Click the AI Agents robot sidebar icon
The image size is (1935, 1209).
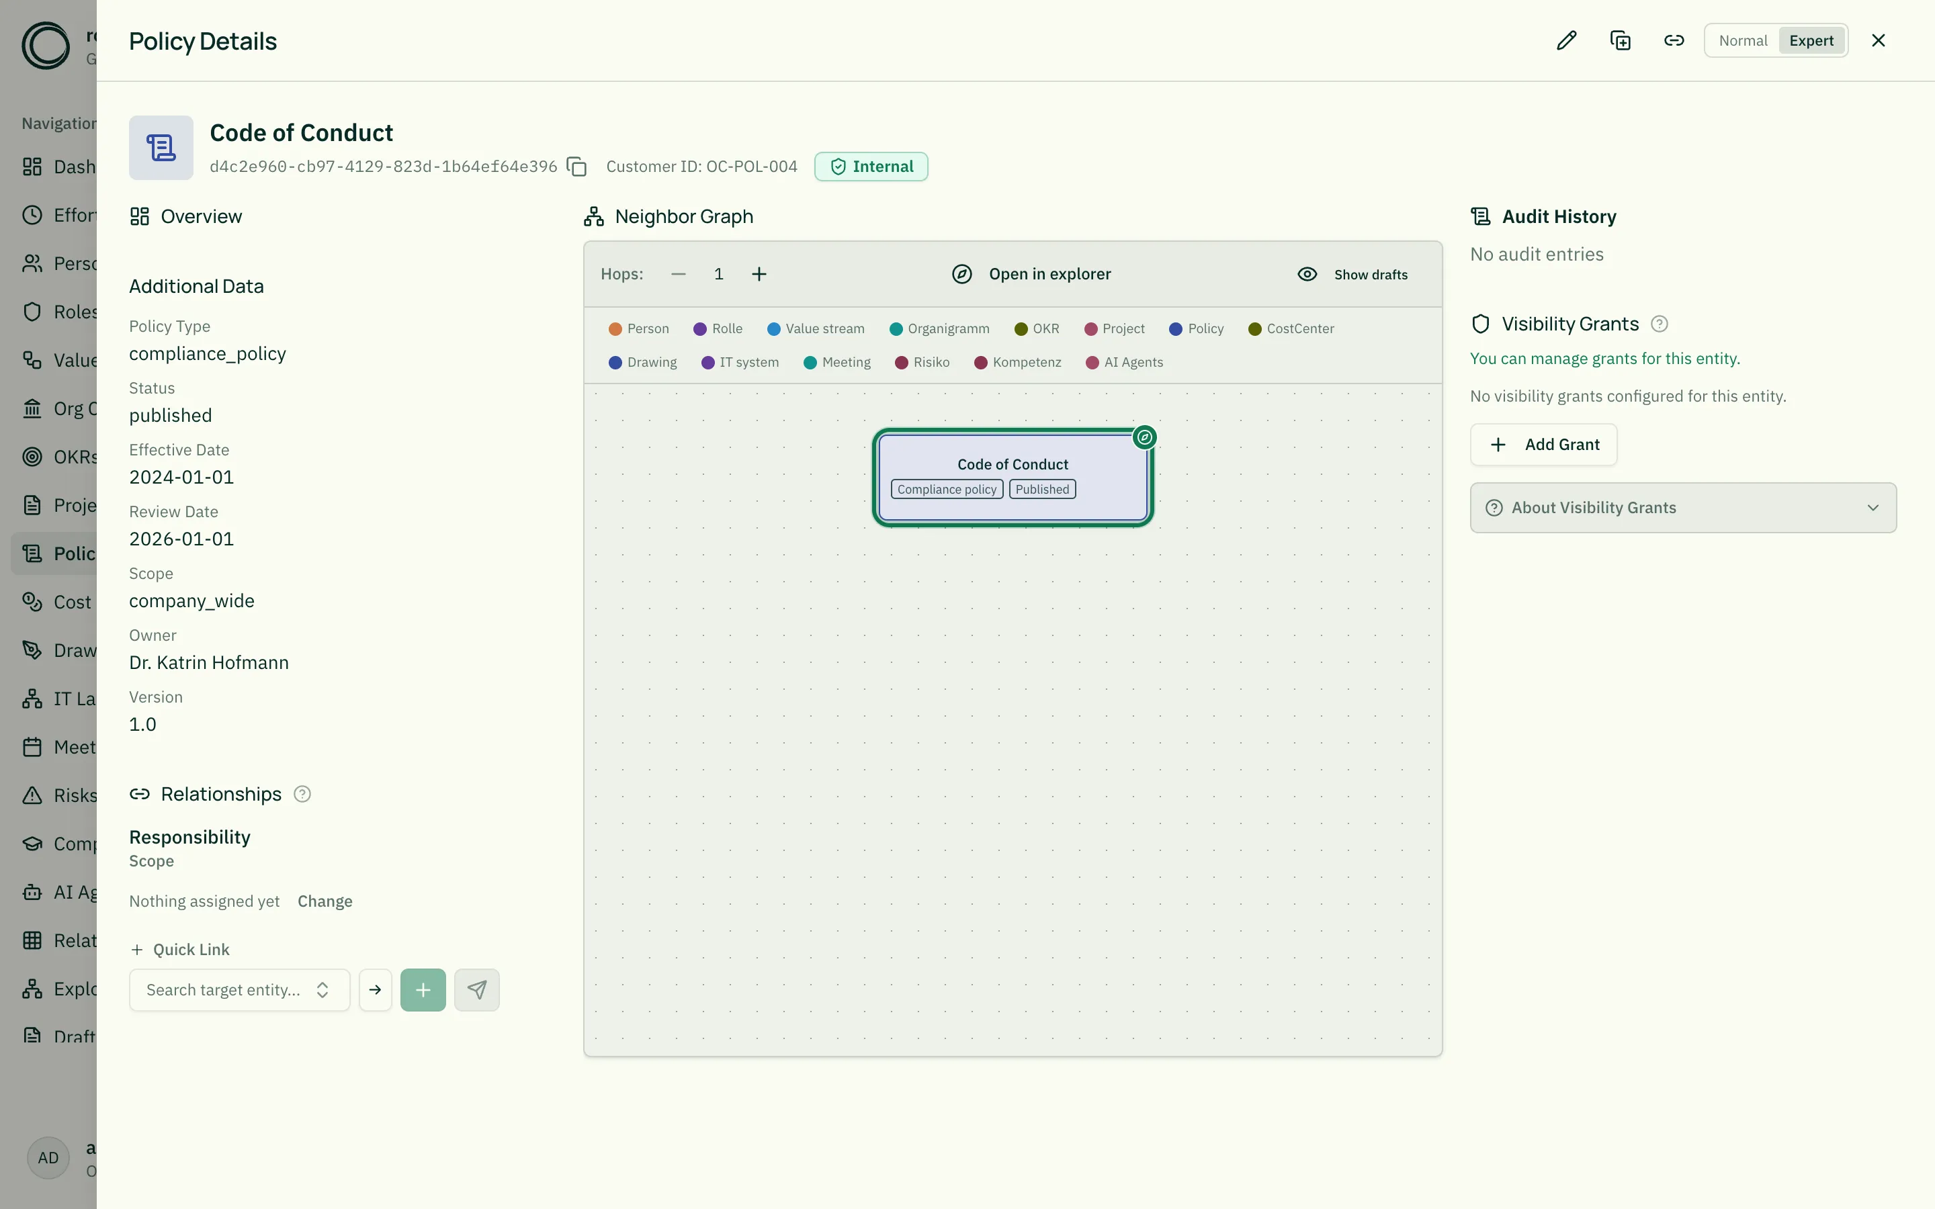coord(32,891)
